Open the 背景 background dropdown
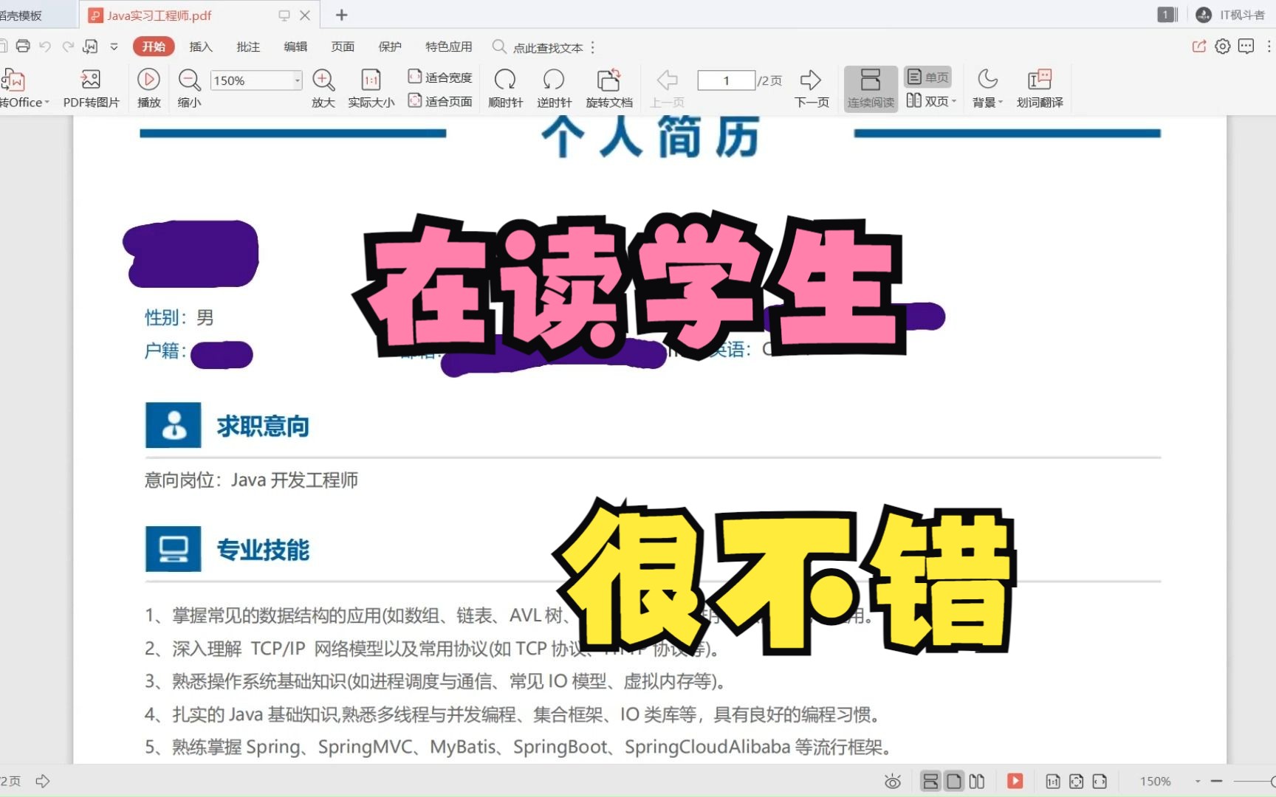This screenshot has width=1276, height=797. click(x=987, y=89)
